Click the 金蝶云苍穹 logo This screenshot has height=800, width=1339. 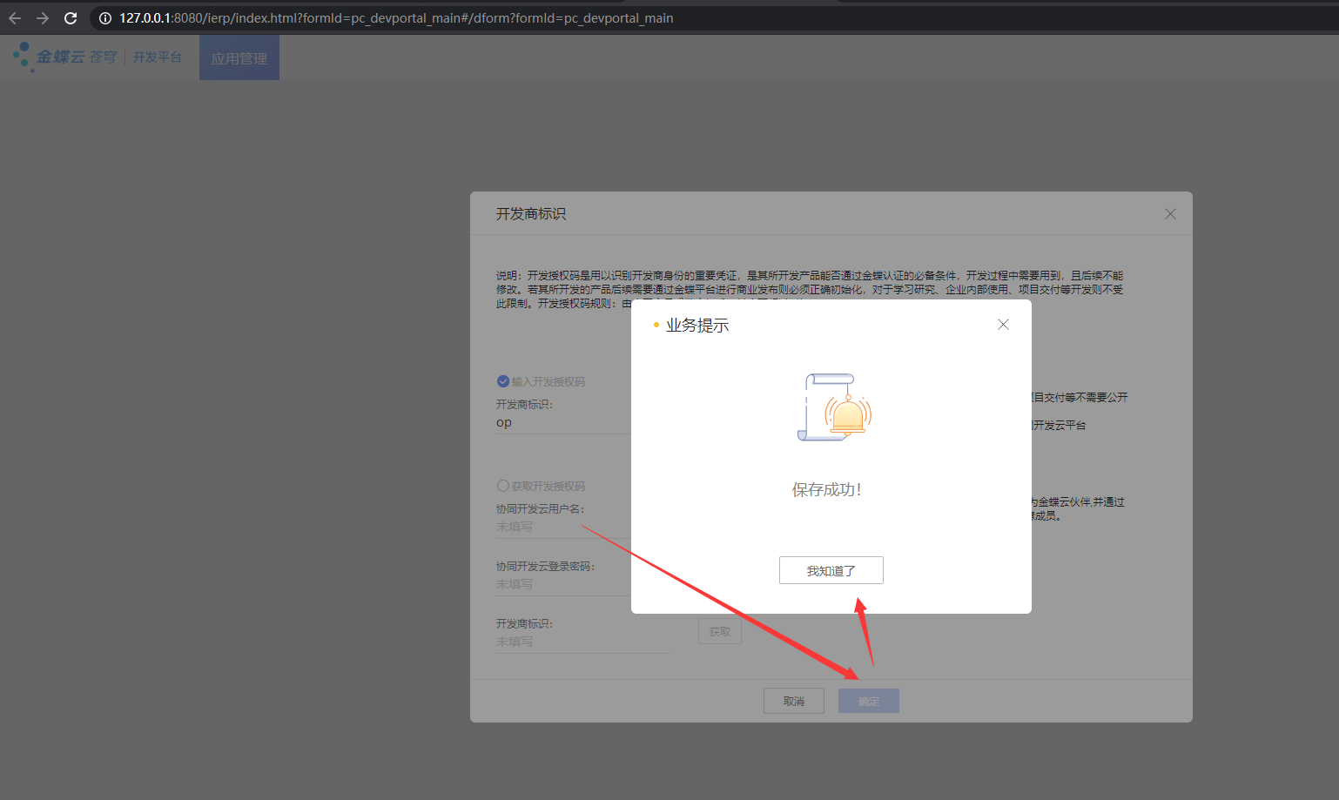[x=65, y=57]
